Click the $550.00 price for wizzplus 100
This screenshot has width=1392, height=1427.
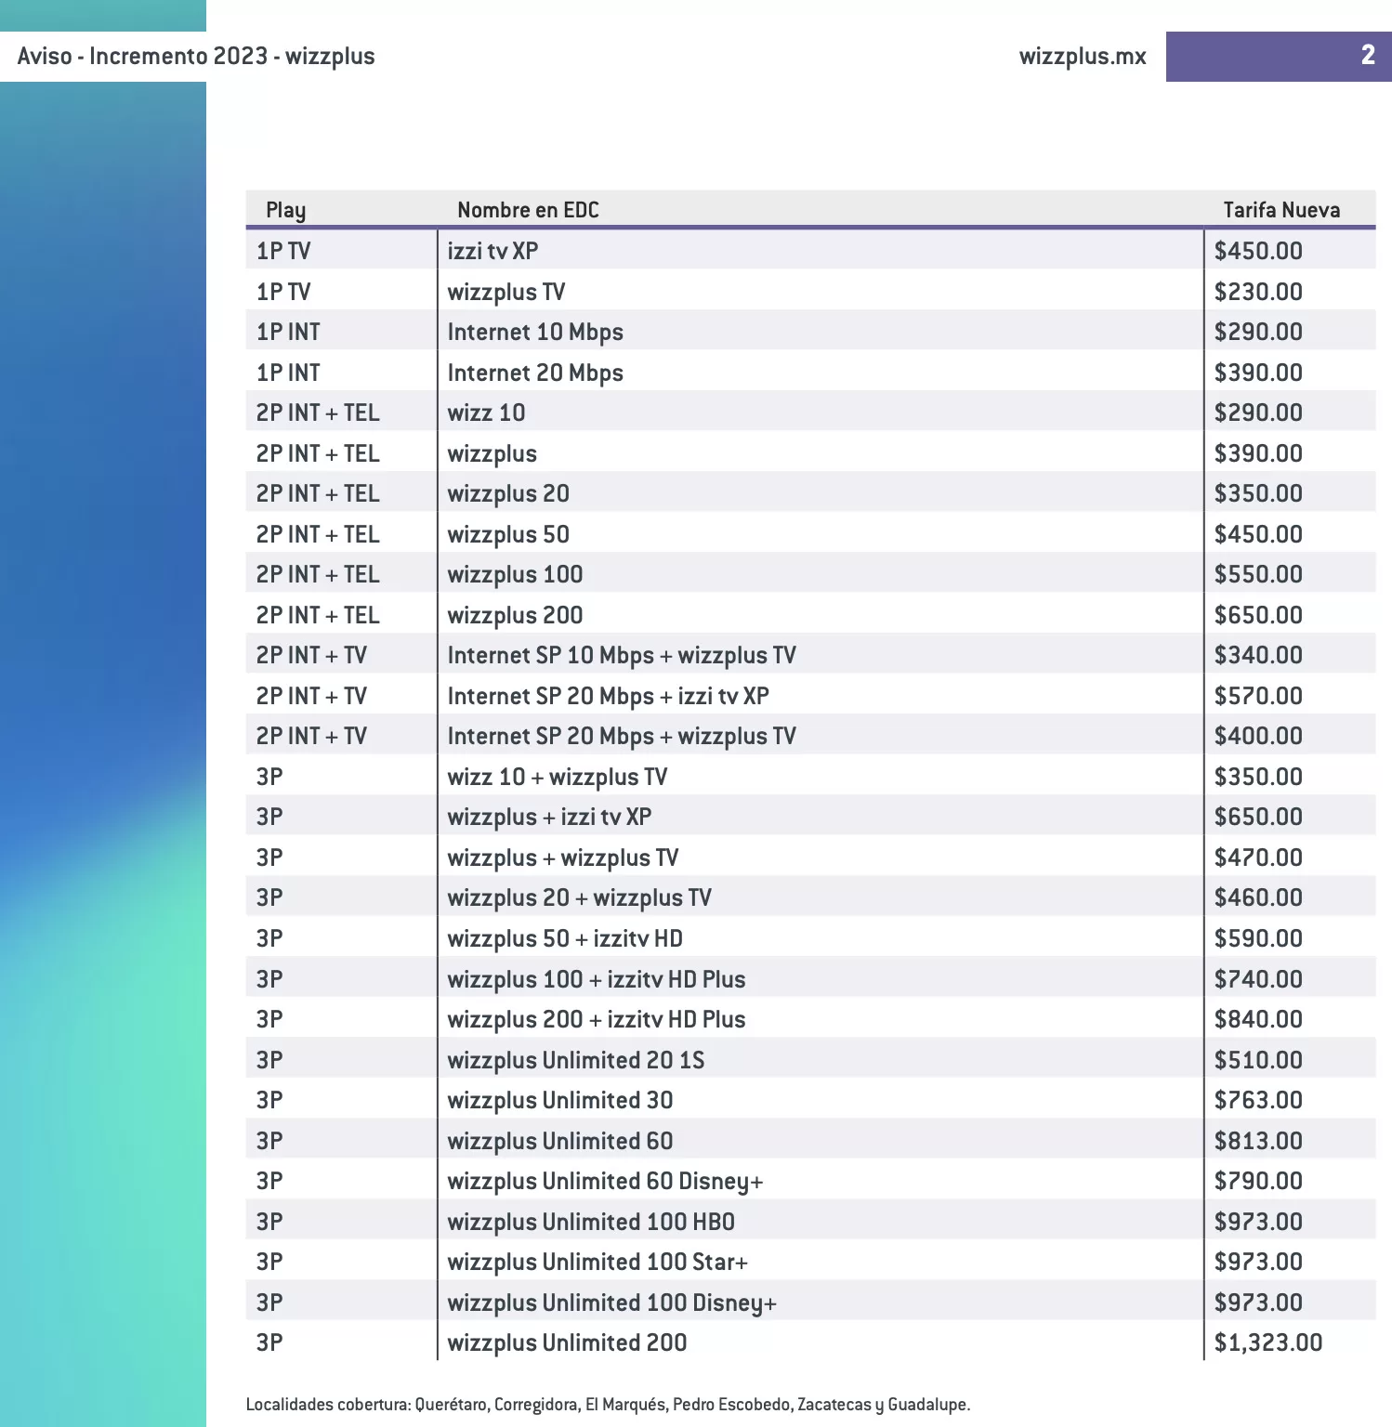tap(1258, 574)
